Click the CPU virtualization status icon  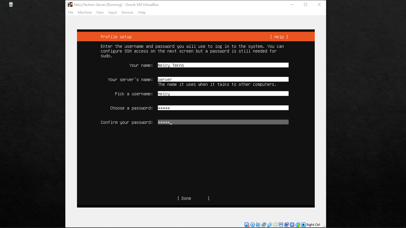pos(292,225)
